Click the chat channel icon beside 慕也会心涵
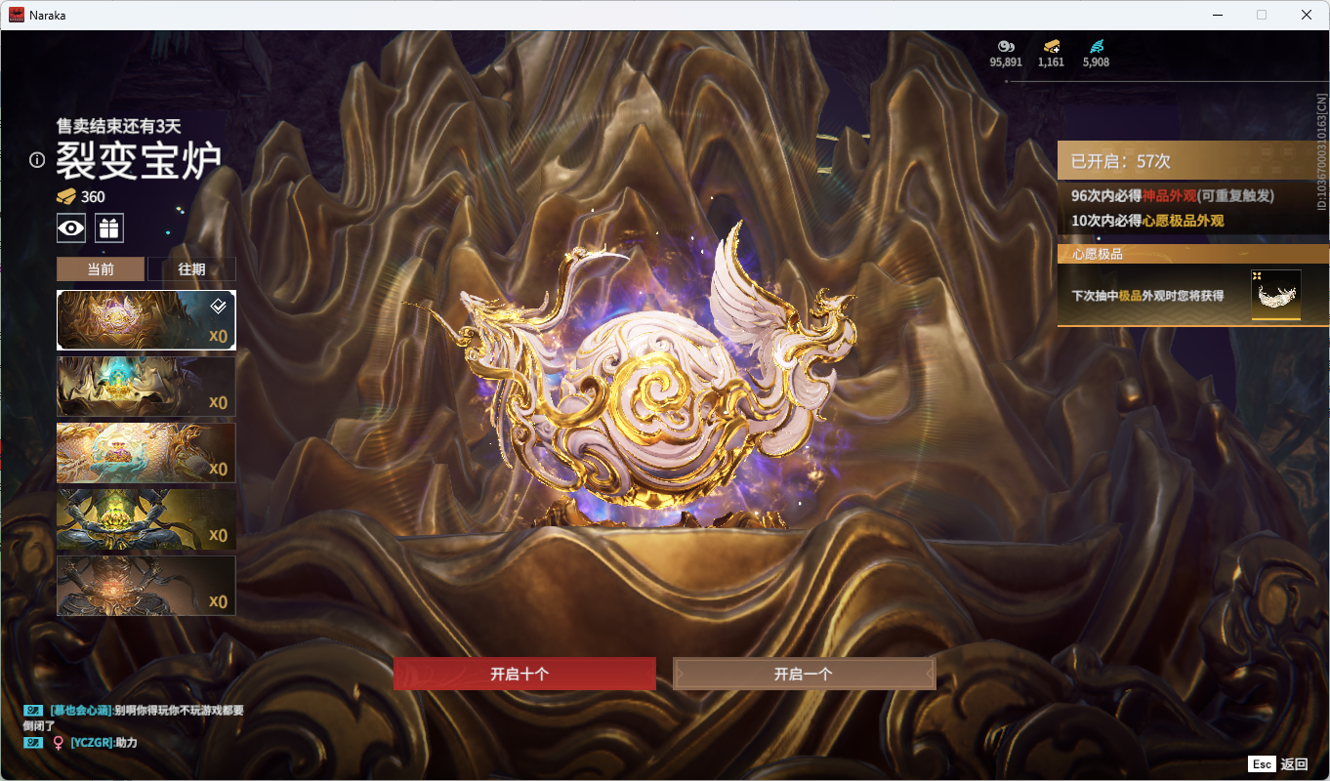Screen dimensions: 1330x781 click(33, 711)
